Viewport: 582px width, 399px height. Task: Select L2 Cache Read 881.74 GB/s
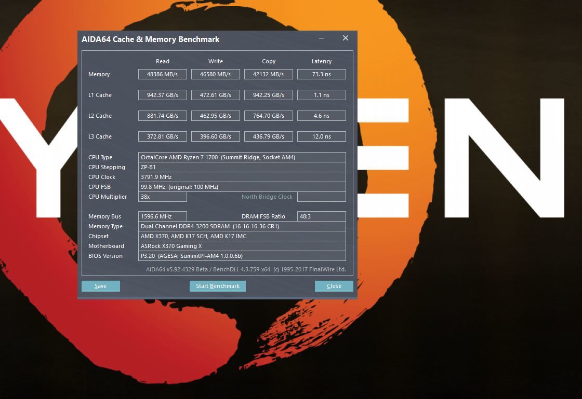163,116
